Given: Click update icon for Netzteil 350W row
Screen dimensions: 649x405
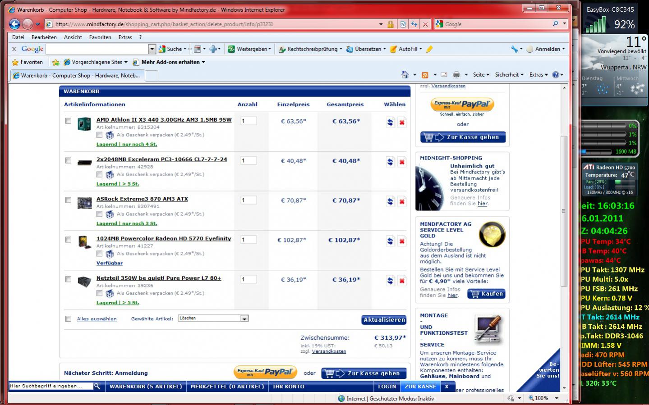Looking at the screenshot, I should click(390, 281).
